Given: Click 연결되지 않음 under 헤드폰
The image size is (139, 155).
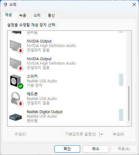Looking at the screenshot, I should pos(38,103).
